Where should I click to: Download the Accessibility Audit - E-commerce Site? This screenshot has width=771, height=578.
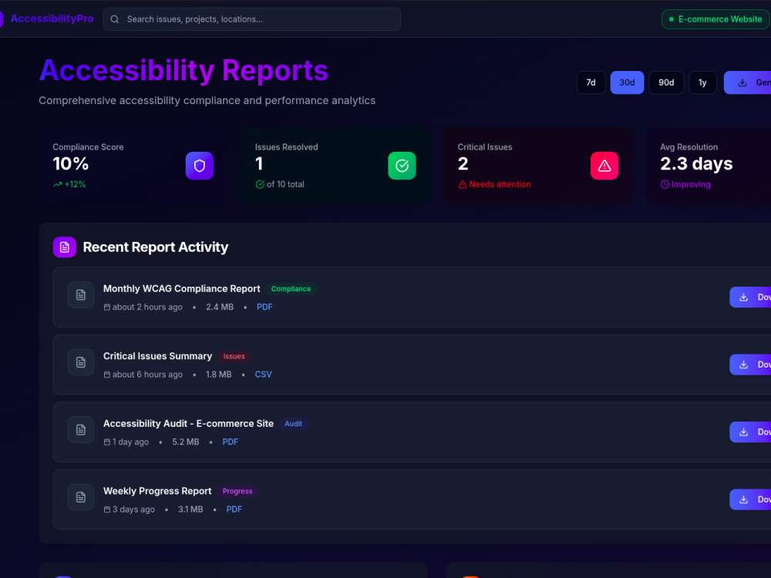click(x=750, y=432)
